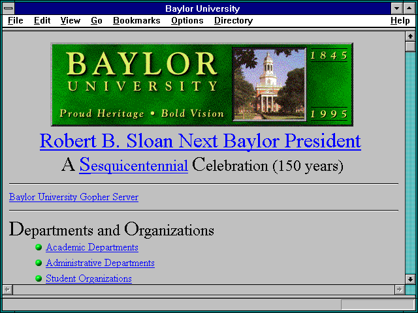The image size is (418, 313).
Task: Click the minimize arrow in title bar
Action: [x=396, y=8]
